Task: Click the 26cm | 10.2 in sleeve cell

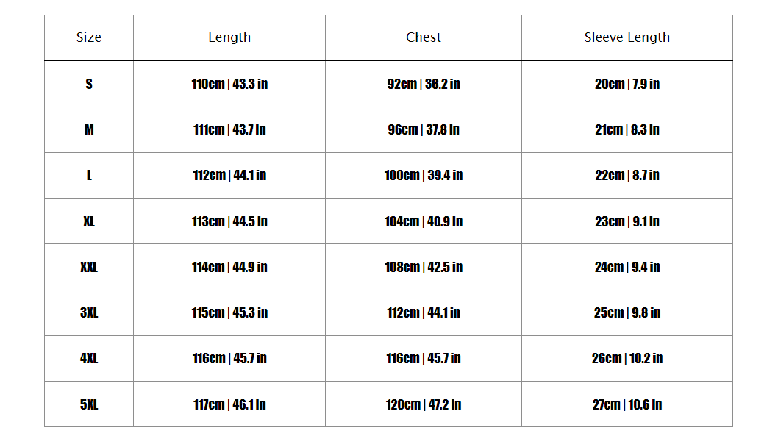Action: click(x=627, y=358)
